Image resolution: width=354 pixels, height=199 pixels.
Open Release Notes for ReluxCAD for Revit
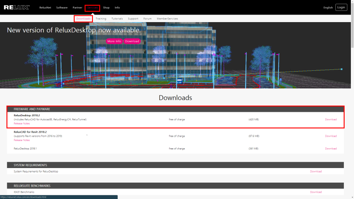(22, 140)
